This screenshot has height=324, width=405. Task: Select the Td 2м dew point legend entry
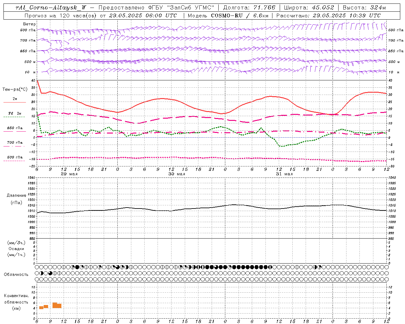(x=15, y=113)
